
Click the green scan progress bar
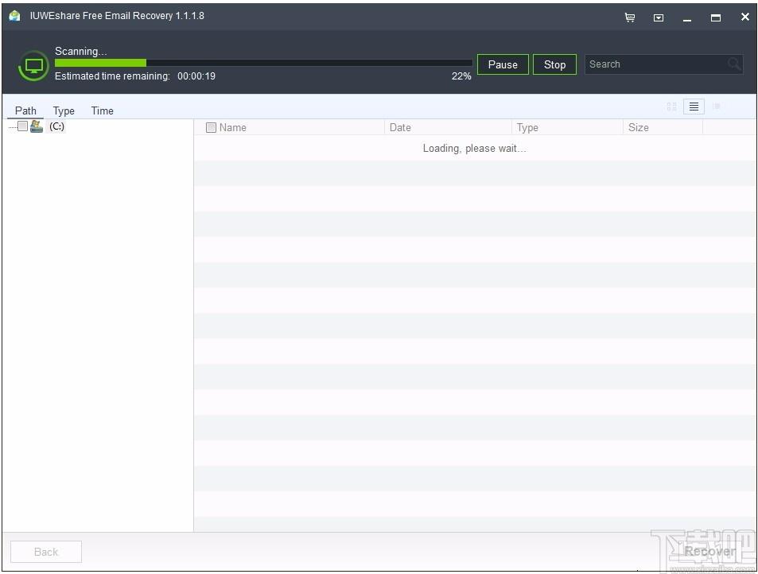[263, 63]
